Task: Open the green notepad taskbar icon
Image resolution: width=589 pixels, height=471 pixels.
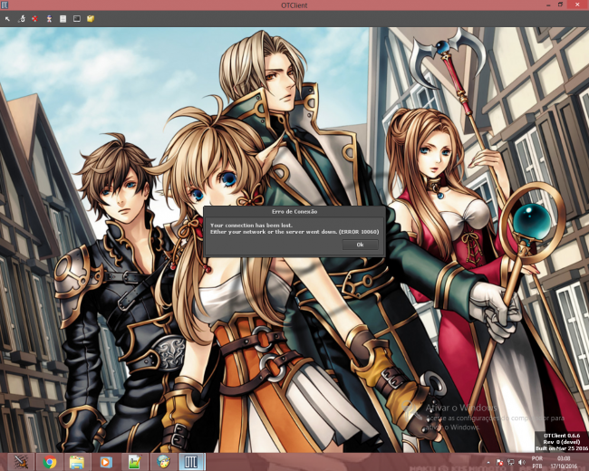Action: [134, 462]
